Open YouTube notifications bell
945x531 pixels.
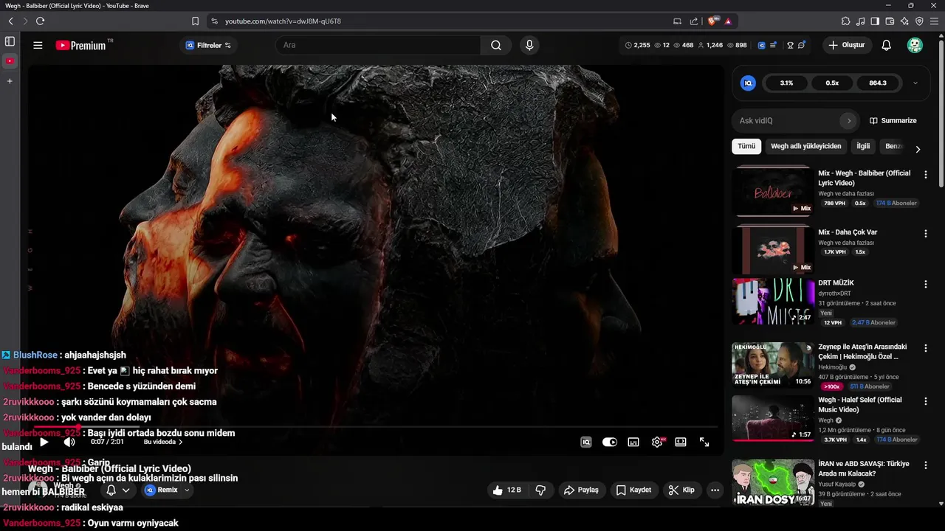(887, 45)
